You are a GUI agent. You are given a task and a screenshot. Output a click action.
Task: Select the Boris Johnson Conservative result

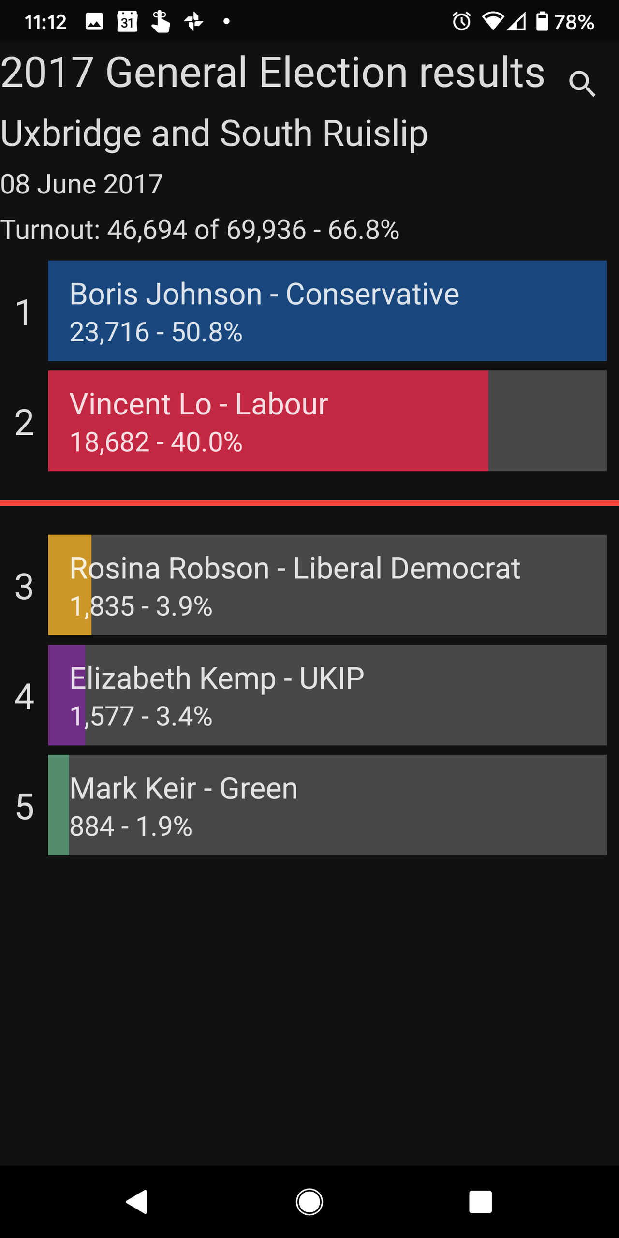point(327,311)
